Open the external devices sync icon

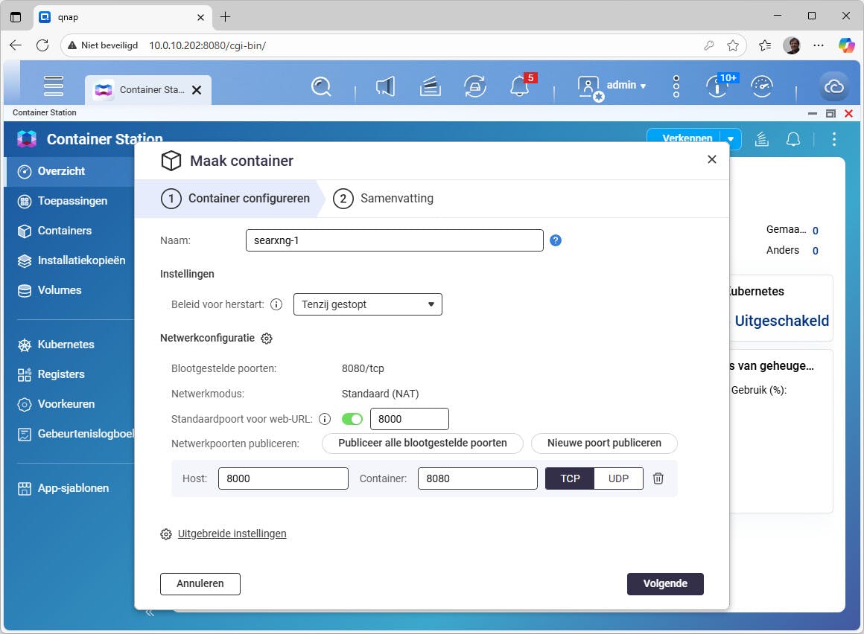(x=475, y=86)
